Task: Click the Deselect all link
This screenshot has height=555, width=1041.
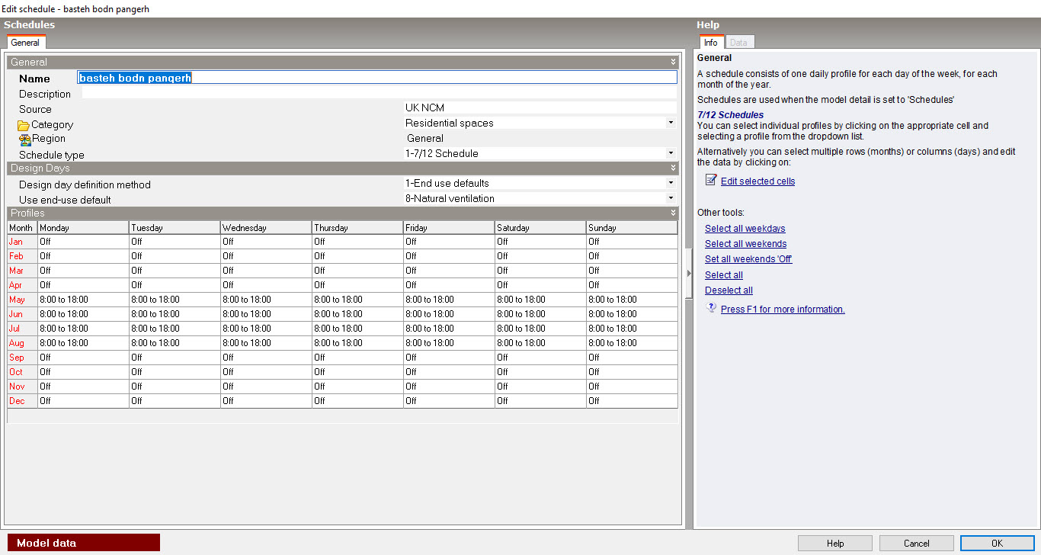Action: (729, 290)
